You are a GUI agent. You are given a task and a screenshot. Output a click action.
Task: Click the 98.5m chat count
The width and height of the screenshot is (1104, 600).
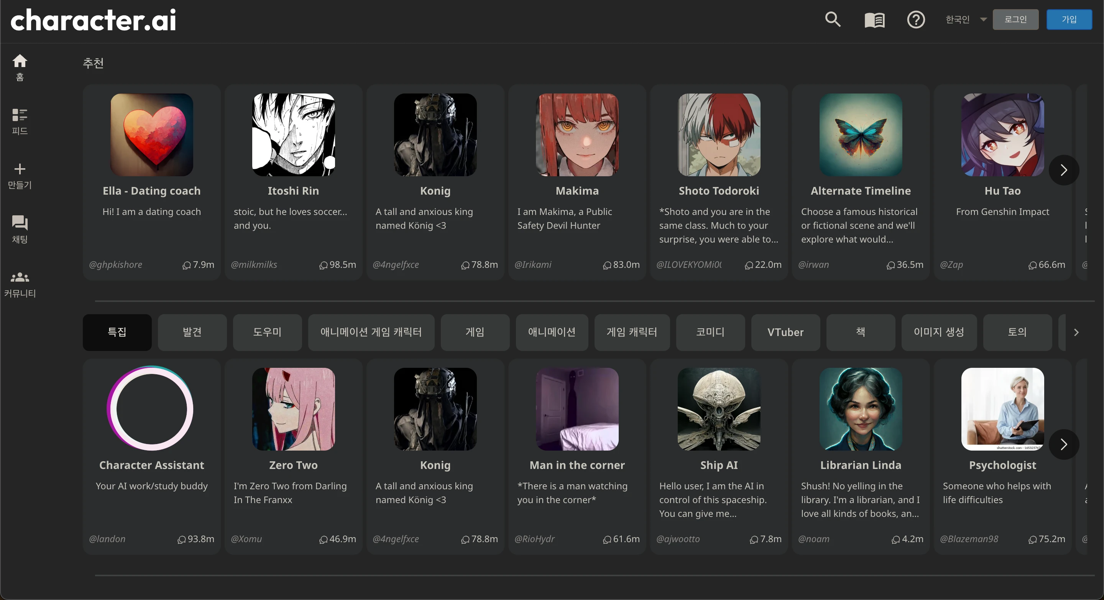pyautogui.click(x=343, y=265)
